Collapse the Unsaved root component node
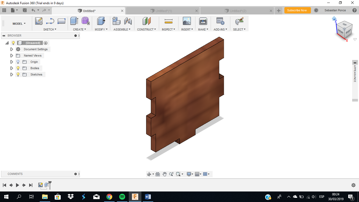Viewport: 359px width, 202px height. coord(7,43)
